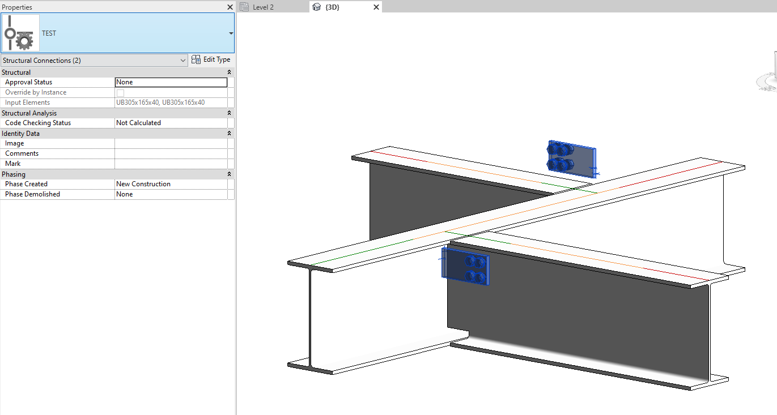Click the Approval Status value field
The width and height of the screenshot is (777, 415).
[170, 82]
